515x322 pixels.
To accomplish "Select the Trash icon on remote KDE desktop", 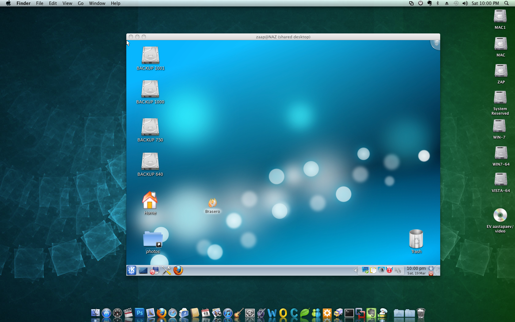I will point(416,242).
